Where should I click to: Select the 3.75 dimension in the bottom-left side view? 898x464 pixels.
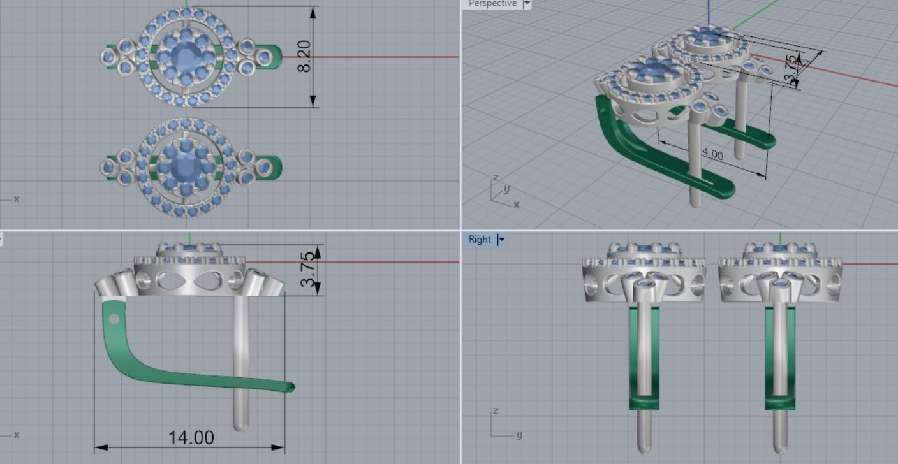point(308,269)
